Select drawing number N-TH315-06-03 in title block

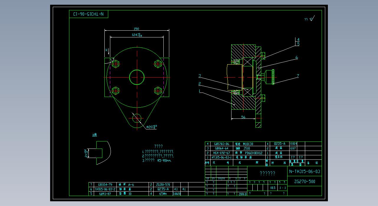click(305, 172)
